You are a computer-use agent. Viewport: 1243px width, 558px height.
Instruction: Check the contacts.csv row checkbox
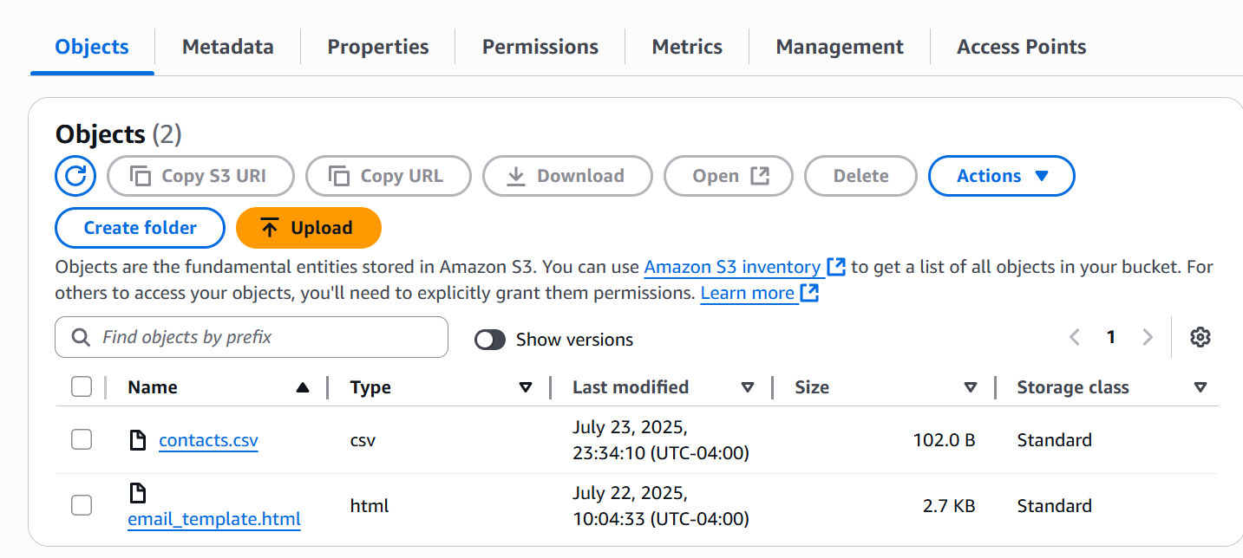point(82,440)
